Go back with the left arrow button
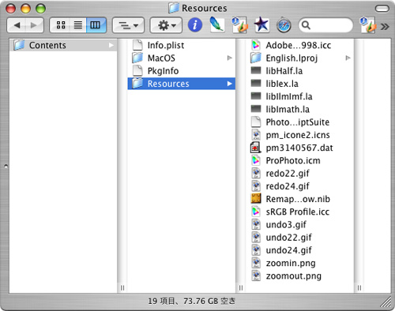395x311 pixels. (17, 25)
